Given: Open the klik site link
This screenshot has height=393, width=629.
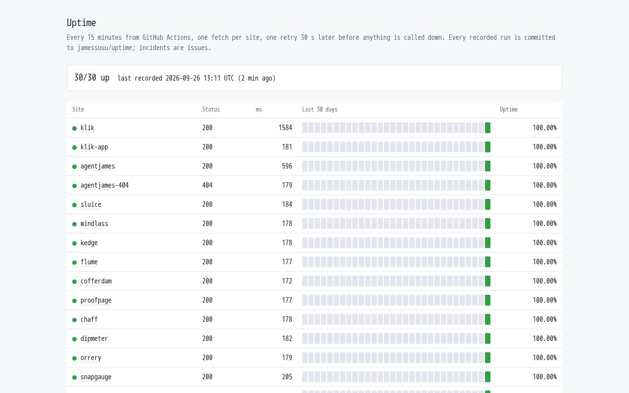Looking at the screenshot, I should pos(87,128).
